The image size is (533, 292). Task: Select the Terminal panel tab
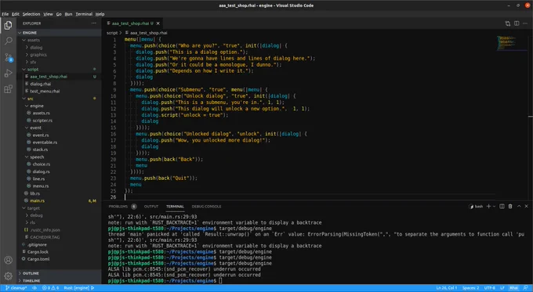pyautogui.click(x=175, y=207)
